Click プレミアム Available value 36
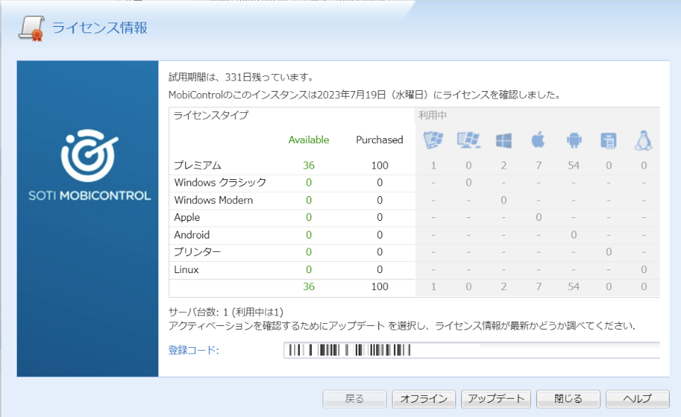This screenshot has height=417, width=681. point(309,166)
